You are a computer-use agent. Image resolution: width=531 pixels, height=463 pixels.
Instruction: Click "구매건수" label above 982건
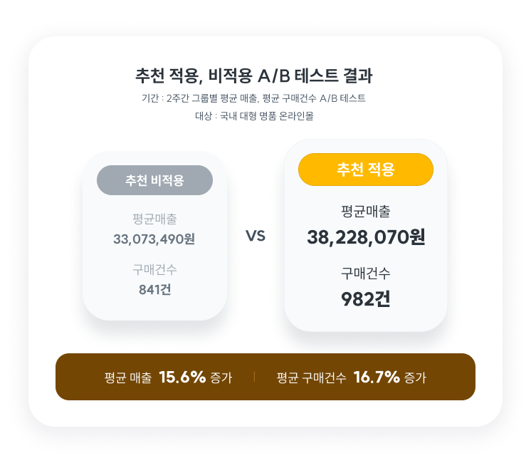click(x=366, y=273)
